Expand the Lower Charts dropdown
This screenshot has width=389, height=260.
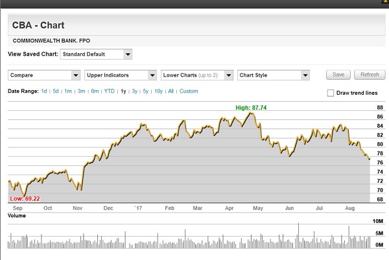click(196, 75)
